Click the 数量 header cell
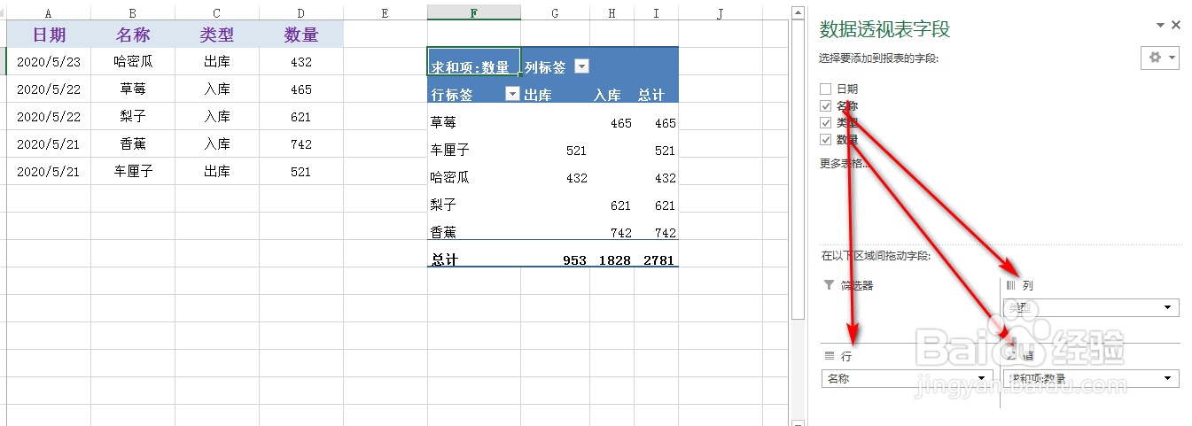The height and width of the screenshot is (426, 1192). (301, 35)
